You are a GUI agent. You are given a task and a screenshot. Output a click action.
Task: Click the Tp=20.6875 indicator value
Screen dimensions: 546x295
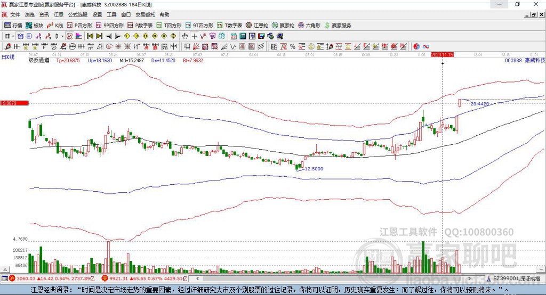(68, 60)
